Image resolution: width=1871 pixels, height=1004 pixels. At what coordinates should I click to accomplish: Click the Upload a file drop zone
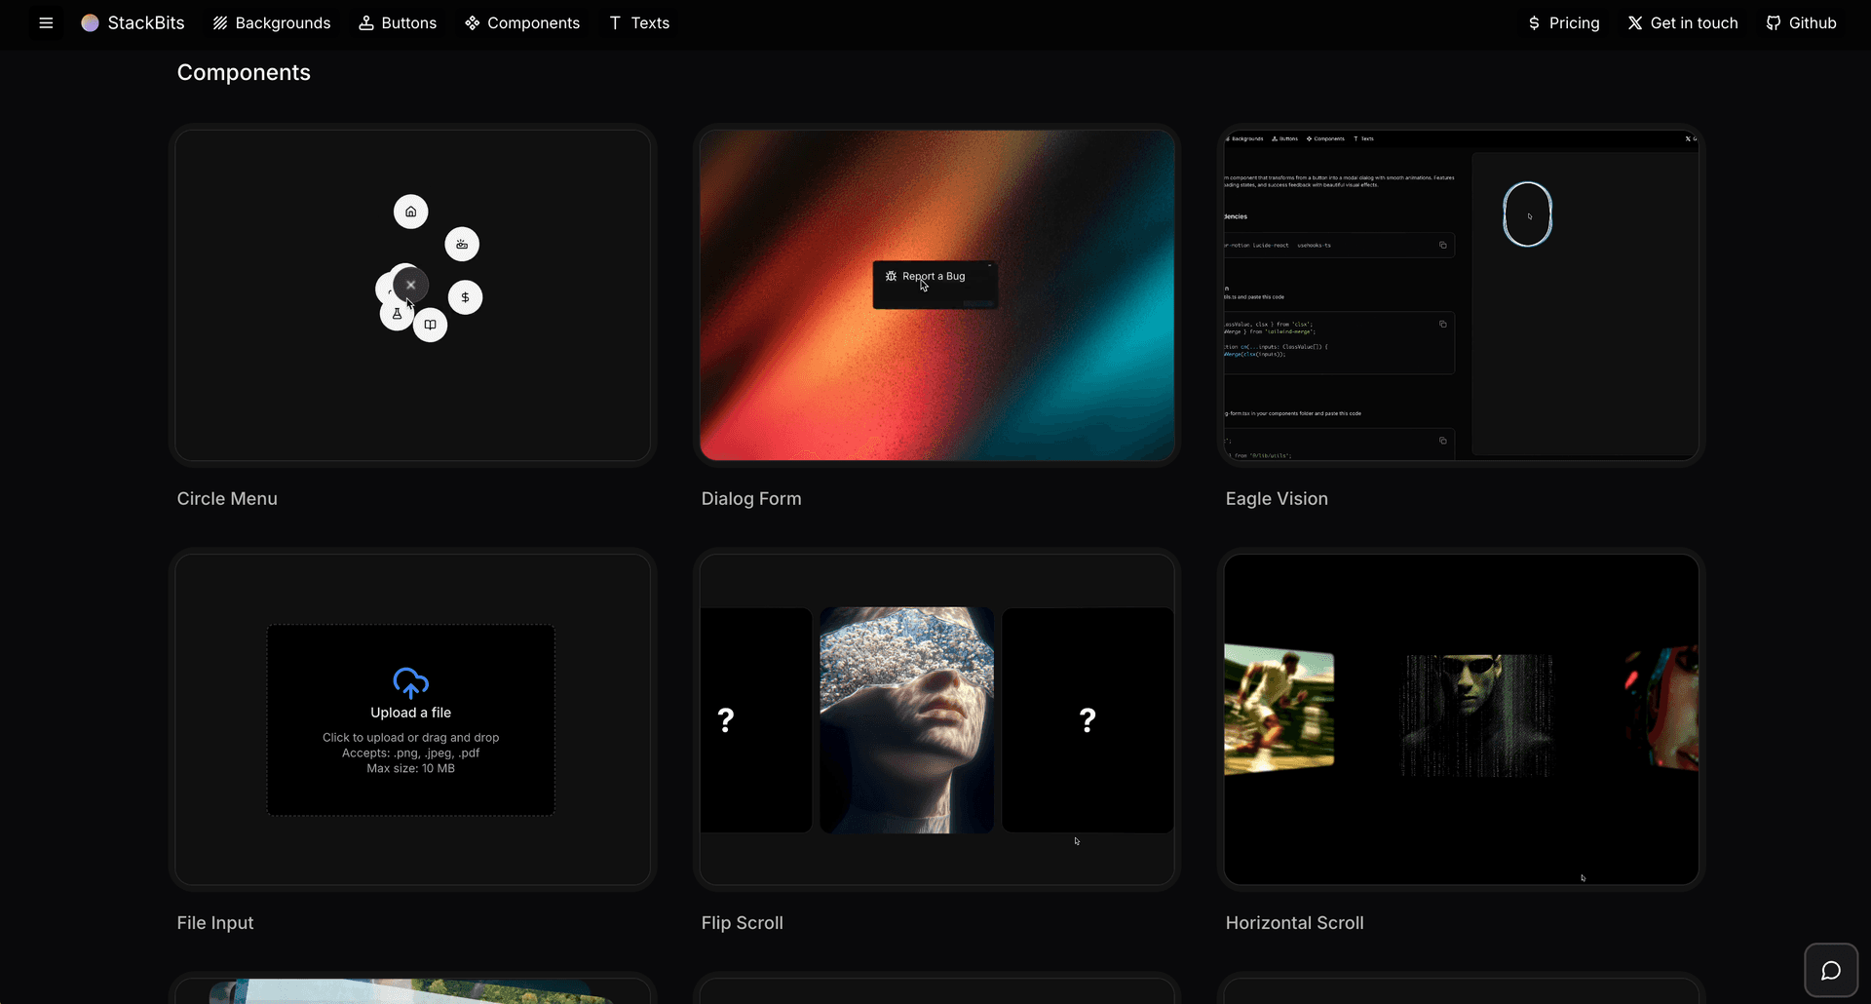[x=410, y=720]
